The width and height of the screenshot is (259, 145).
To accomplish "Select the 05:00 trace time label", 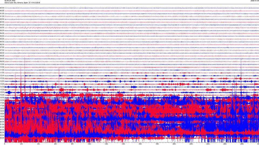I will click(2, 36).
